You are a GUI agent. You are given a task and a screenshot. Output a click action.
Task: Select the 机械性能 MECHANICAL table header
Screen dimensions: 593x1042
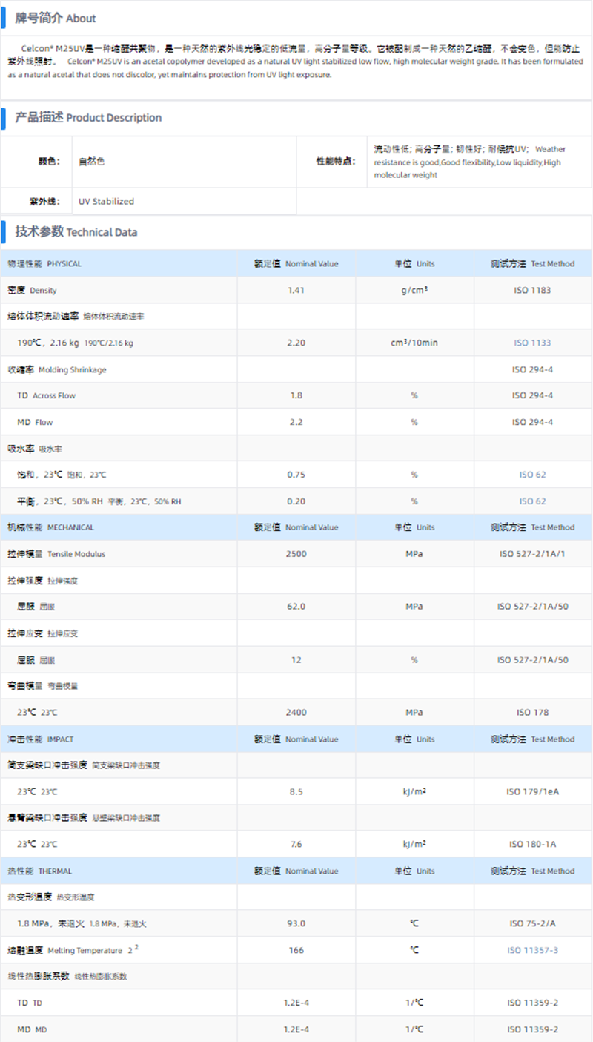pos(50,527)
